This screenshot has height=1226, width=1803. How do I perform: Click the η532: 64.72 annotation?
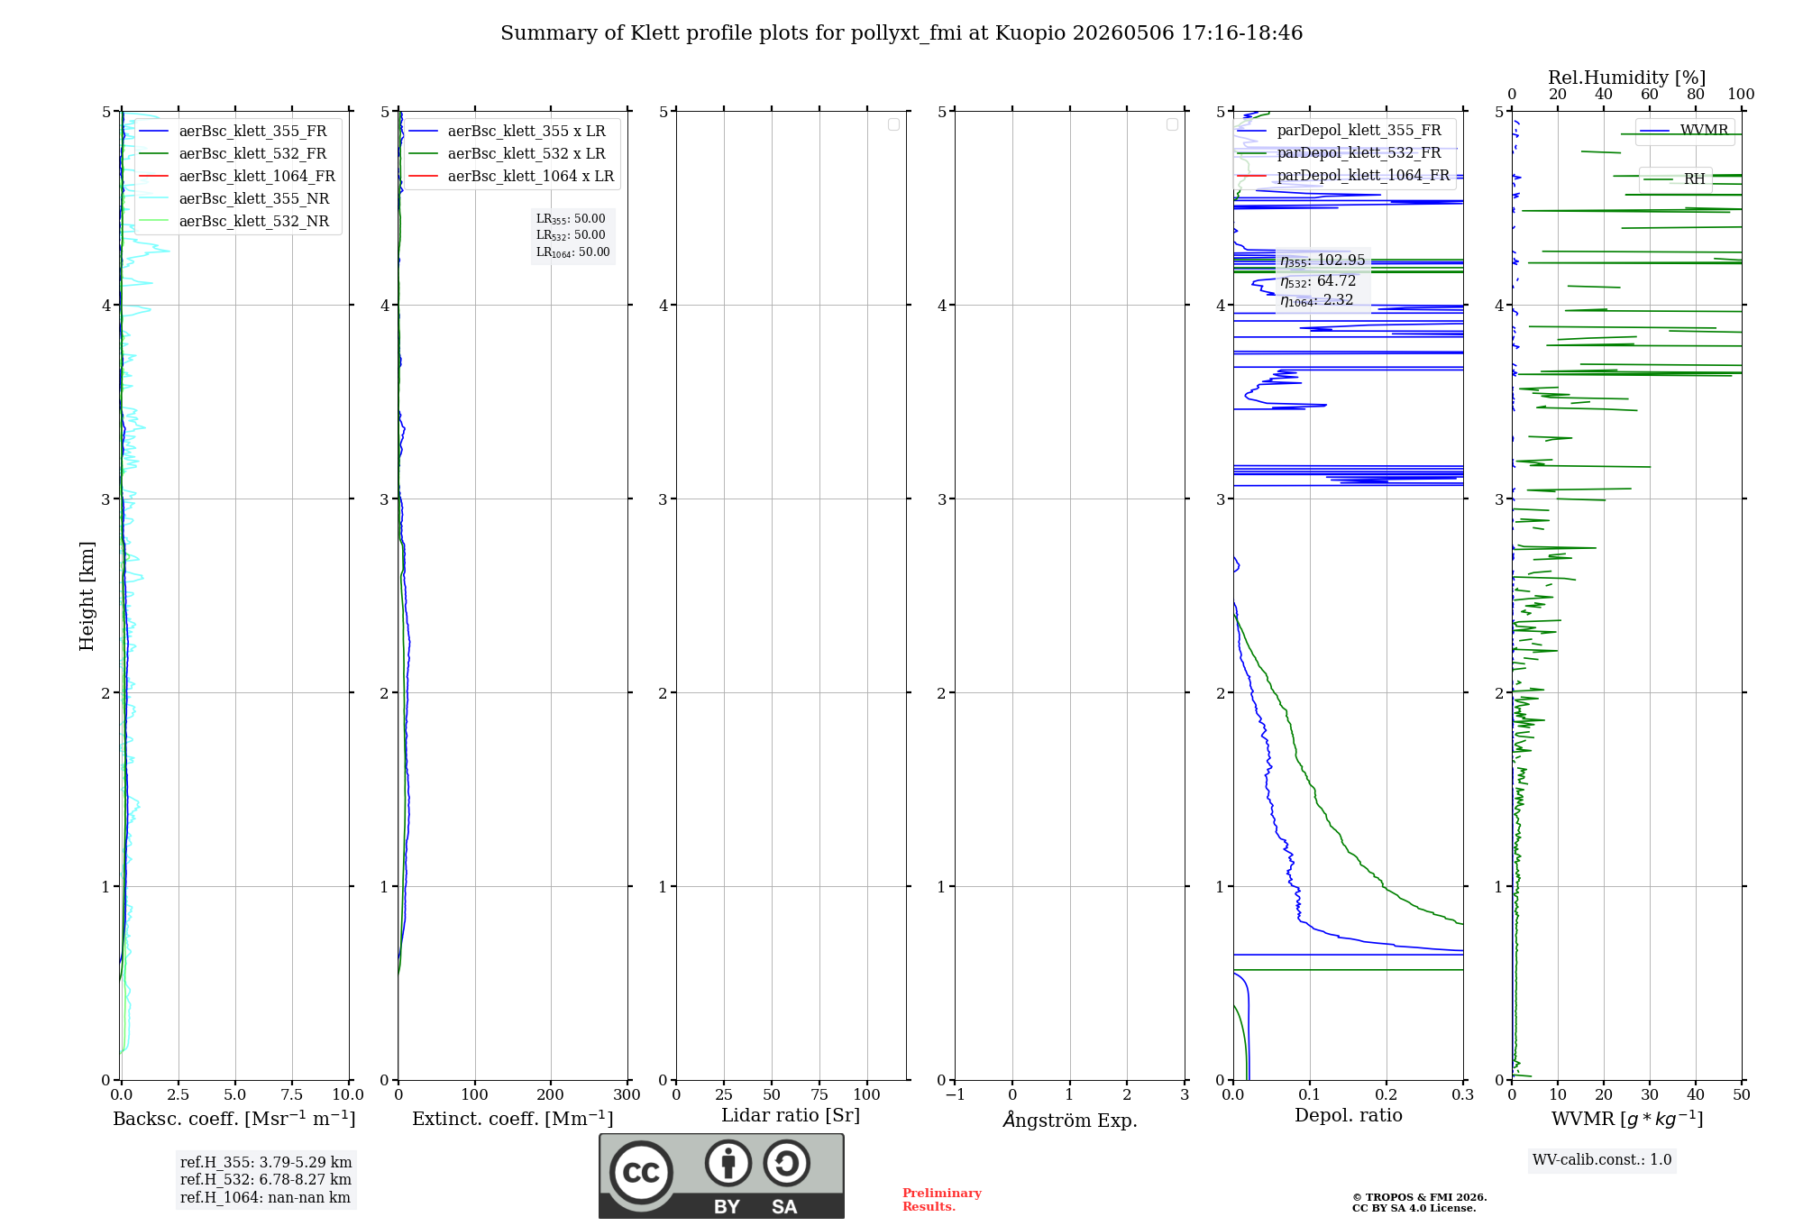[x=1318, y=281]
